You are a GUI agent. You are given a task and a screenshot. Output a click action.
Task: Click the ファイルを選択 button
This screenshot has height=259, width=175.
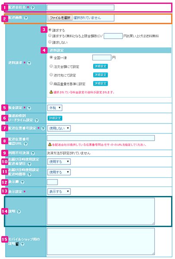(x=60, y=18)
